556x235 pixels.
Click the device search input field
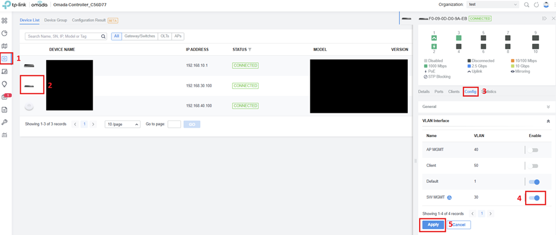[66, 36]
